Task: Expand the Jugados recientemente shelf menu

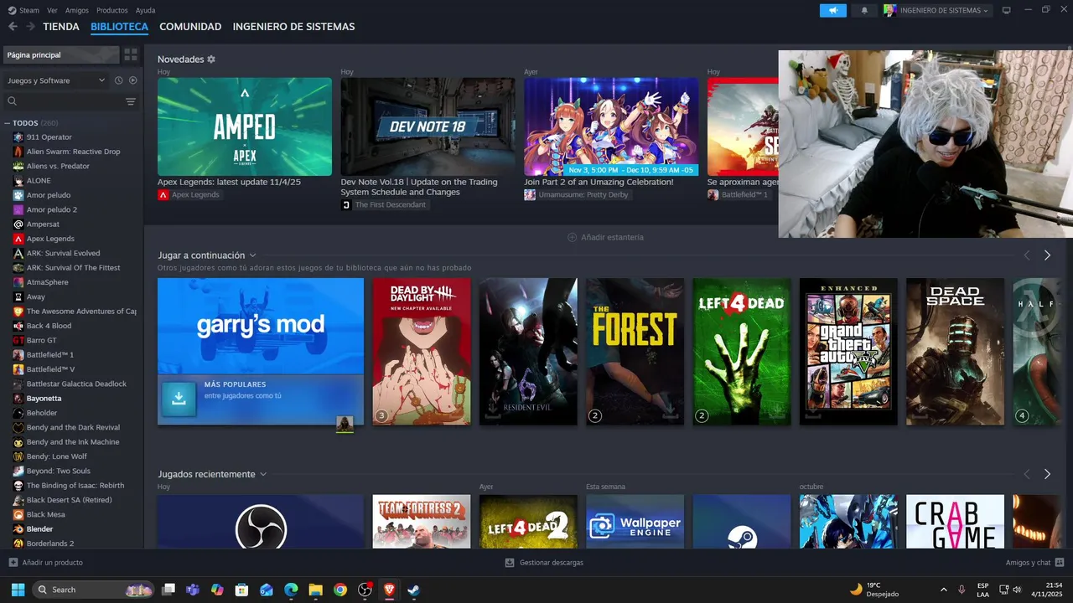Action: [263, 474]
